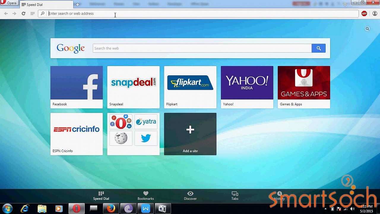Open the blank white window taskbar icon
380x214 pixels.
coord(94,209)
